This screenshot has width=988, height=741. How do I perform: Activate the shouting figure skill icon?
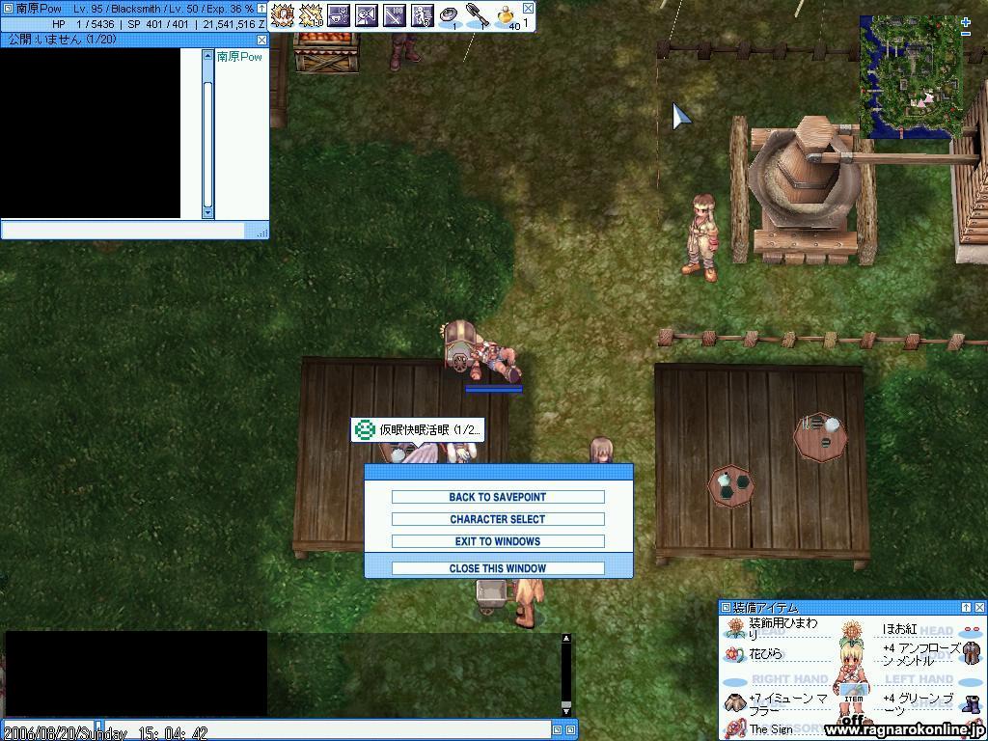(367, 15)
